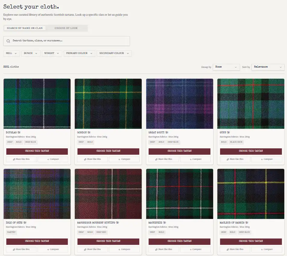The width and height of the screenshot is (287, 256).
Task: Focus the tartan search input field
Action: (66, 41)
